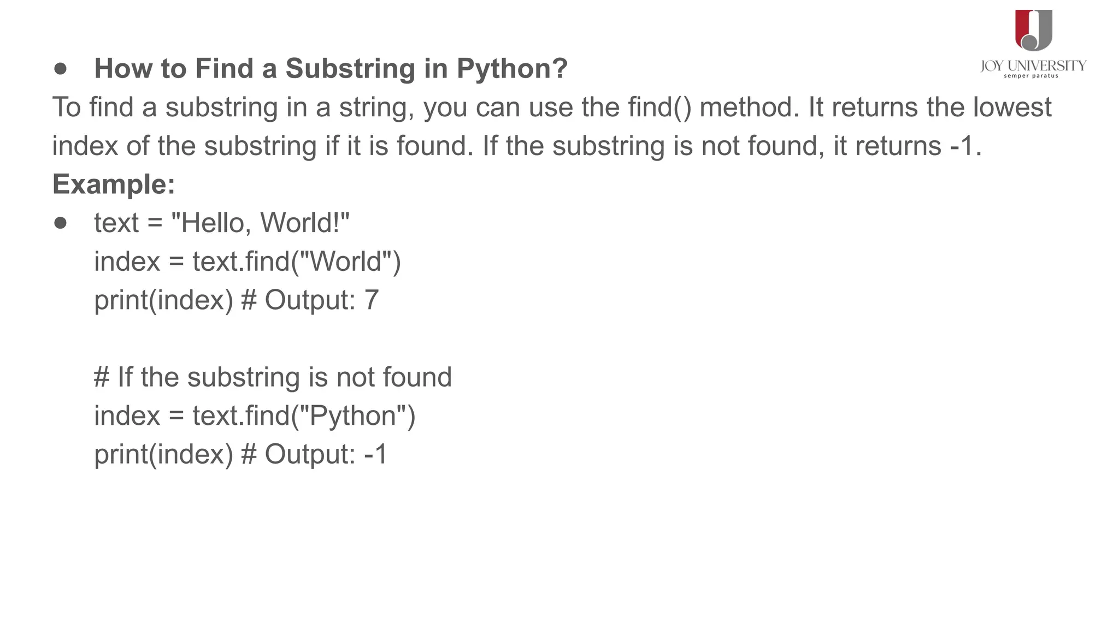The height and width of the screenshot is (629, 1119).
Task: Click the bullet beside the text assignment line
Action: tap(60, 223)
